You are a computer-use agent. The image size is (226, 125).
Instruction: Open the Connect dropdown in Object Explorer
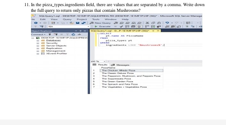point(38,34)
